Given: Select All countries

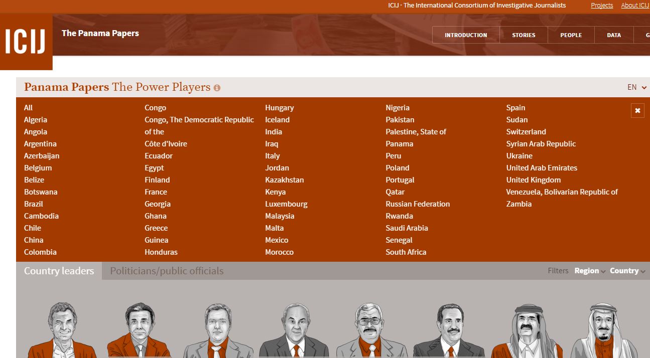Looking at the screenshot, I should tap(28, 108).
